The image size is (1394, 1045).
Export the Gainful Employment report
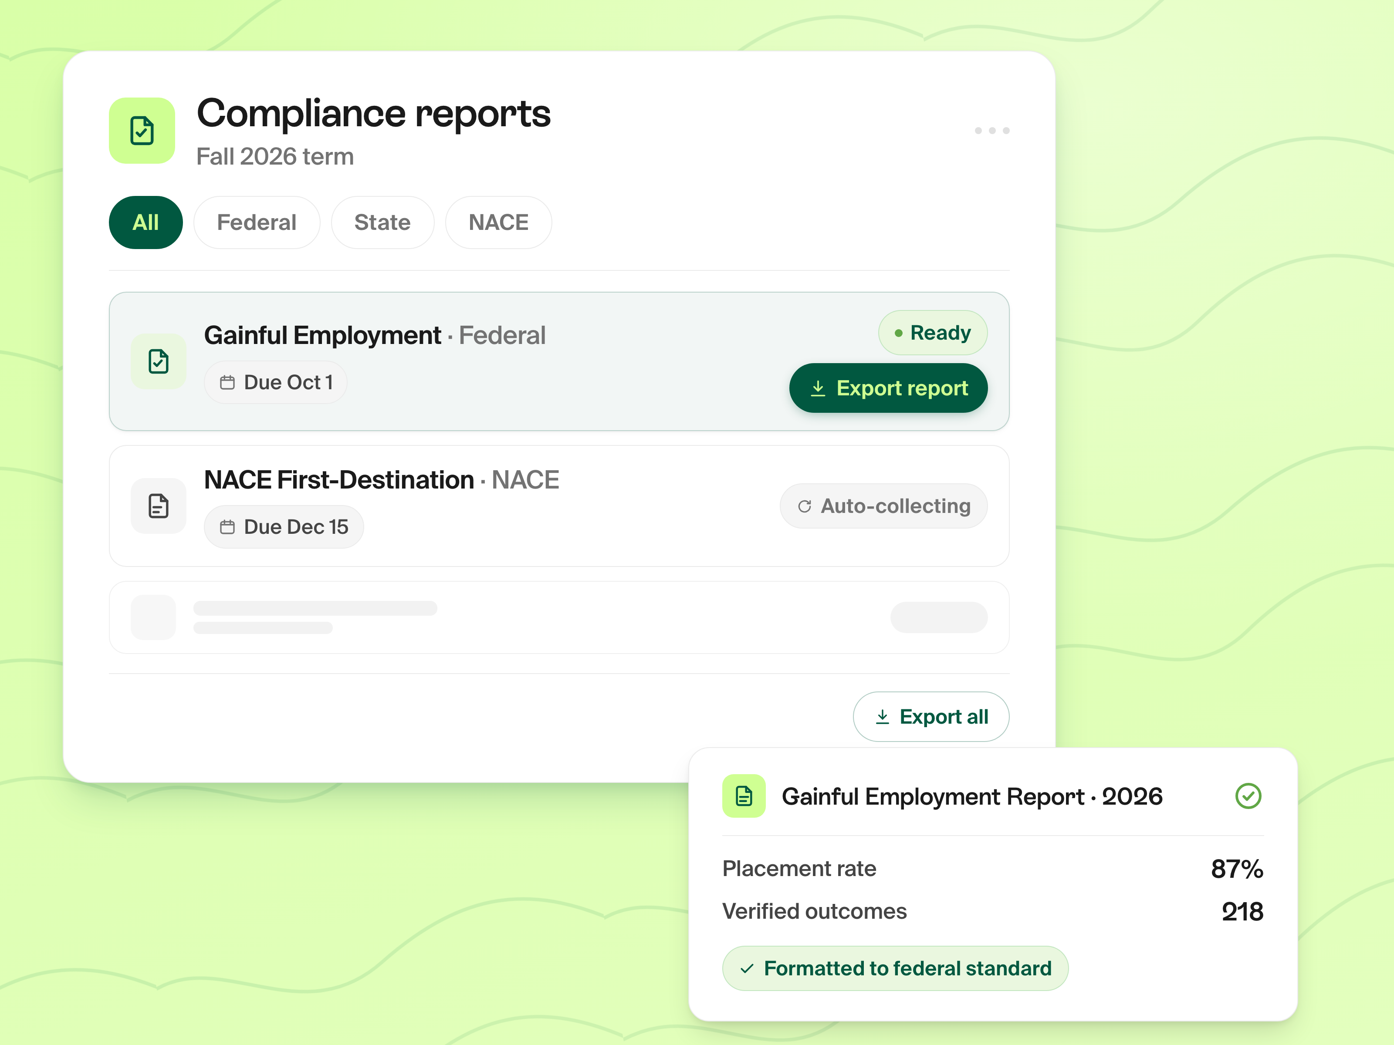(889, 388)
